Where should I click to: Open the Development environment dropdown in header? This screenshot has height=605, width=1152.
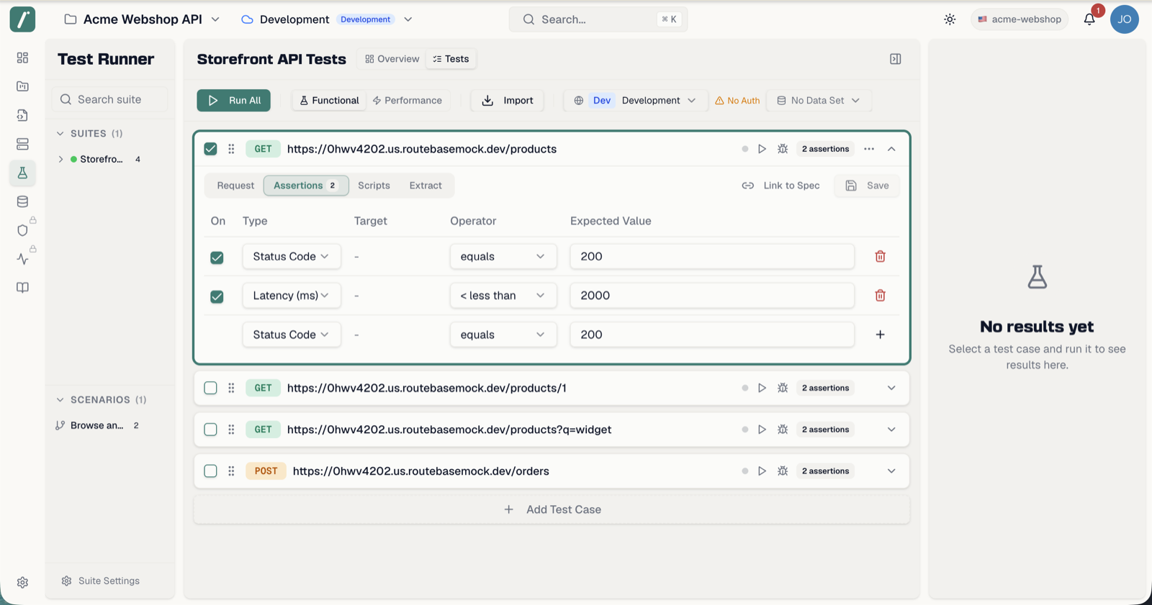coord(327,19)
